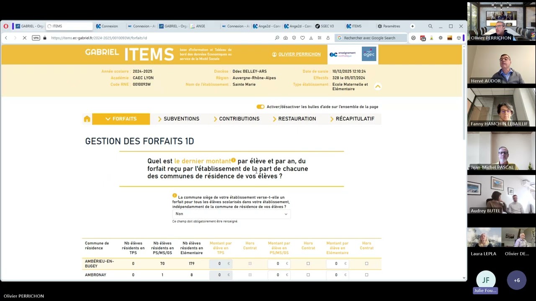Screen dimensions: 536x301
Task: Select Fanny HAMCHIN LEBAILLIF video thumbnail
Action: tap(501, 108)
